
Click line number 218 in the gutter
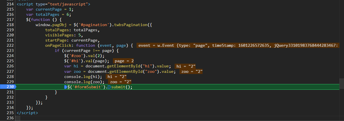[10, 25]
